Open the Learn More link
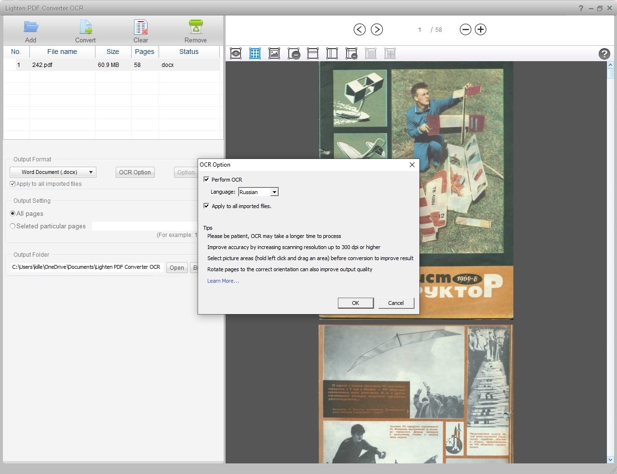The width and height of the screenshot is (617, 474). (x=223, y=281)
